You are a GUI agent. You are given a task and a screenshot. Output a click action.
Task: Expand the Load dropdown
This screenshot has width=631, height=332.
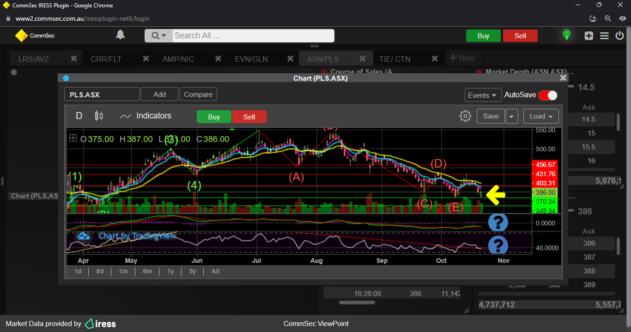pos(541,116)
